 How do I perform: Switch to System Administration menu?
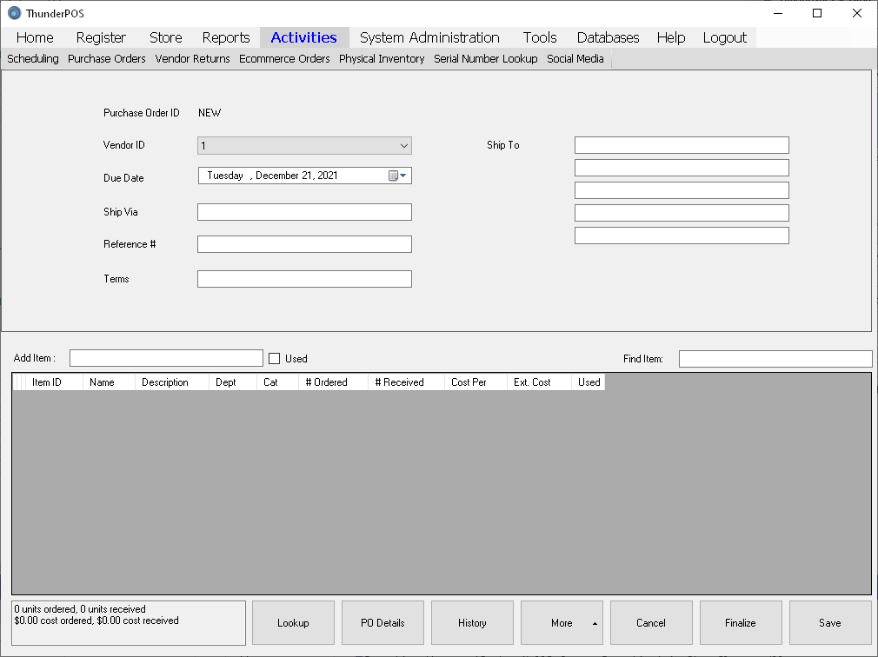click(x=429, y=37)
